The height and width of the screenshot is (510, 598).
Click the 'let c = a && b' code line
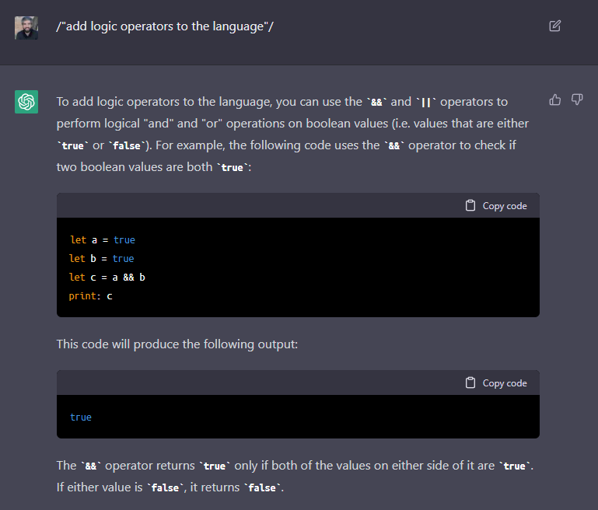point(107,277)
